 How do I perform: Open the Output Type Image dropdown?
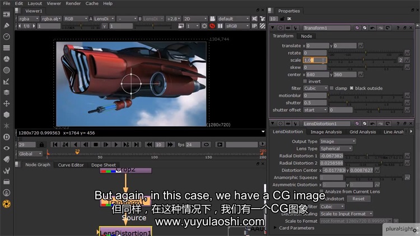click(338, 141)
